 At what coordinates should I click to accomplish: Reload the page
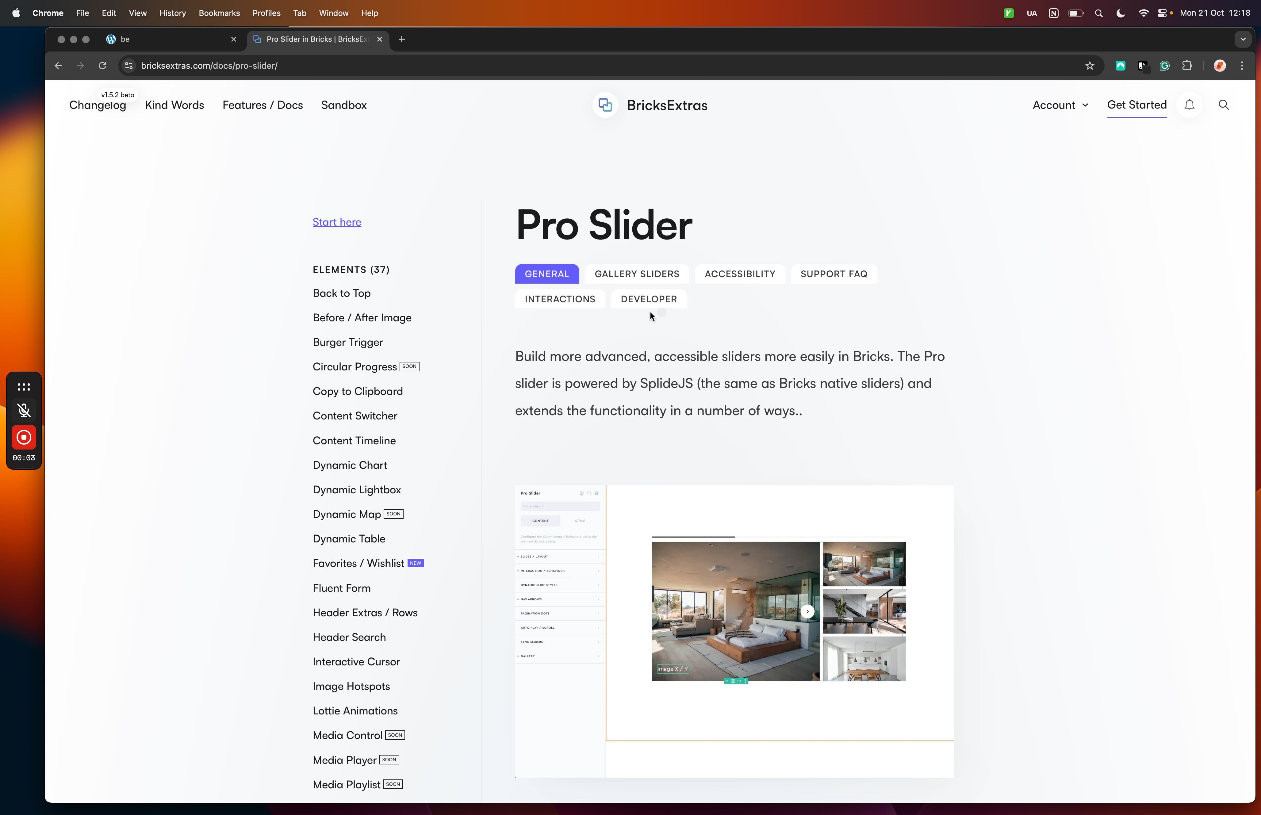coord(103,66)
